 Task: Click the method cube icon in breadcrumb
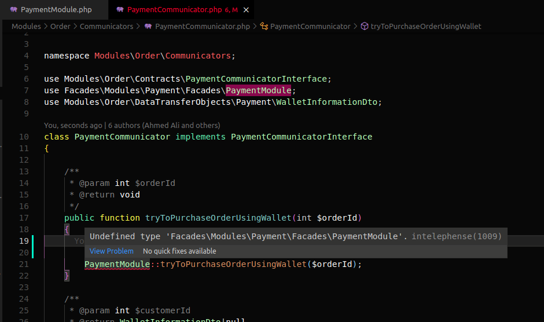[364, 27]
